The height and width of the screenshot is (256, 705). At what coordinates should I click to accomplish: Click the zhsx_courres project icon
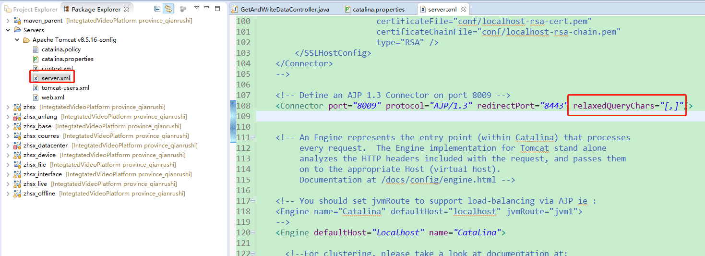coord(18,135)
